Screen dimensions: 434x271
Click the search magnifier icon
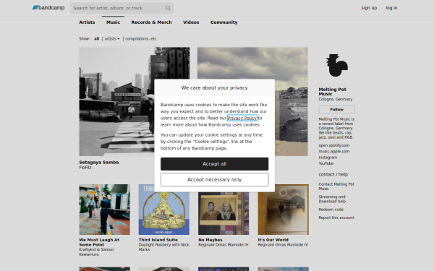coord(168,8)
